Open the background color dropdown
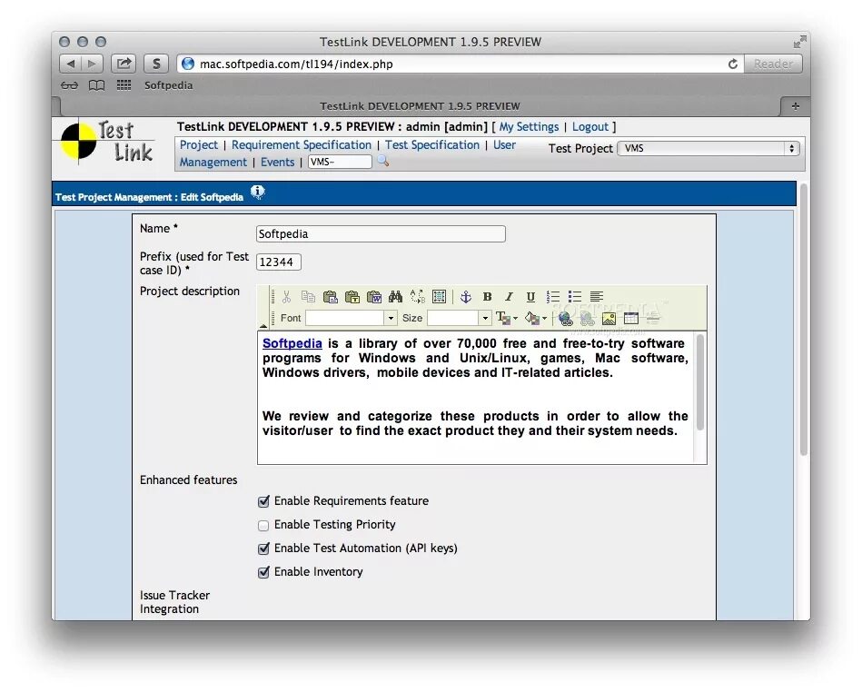This screenshot has width=862, height=692. pos(535,318)
